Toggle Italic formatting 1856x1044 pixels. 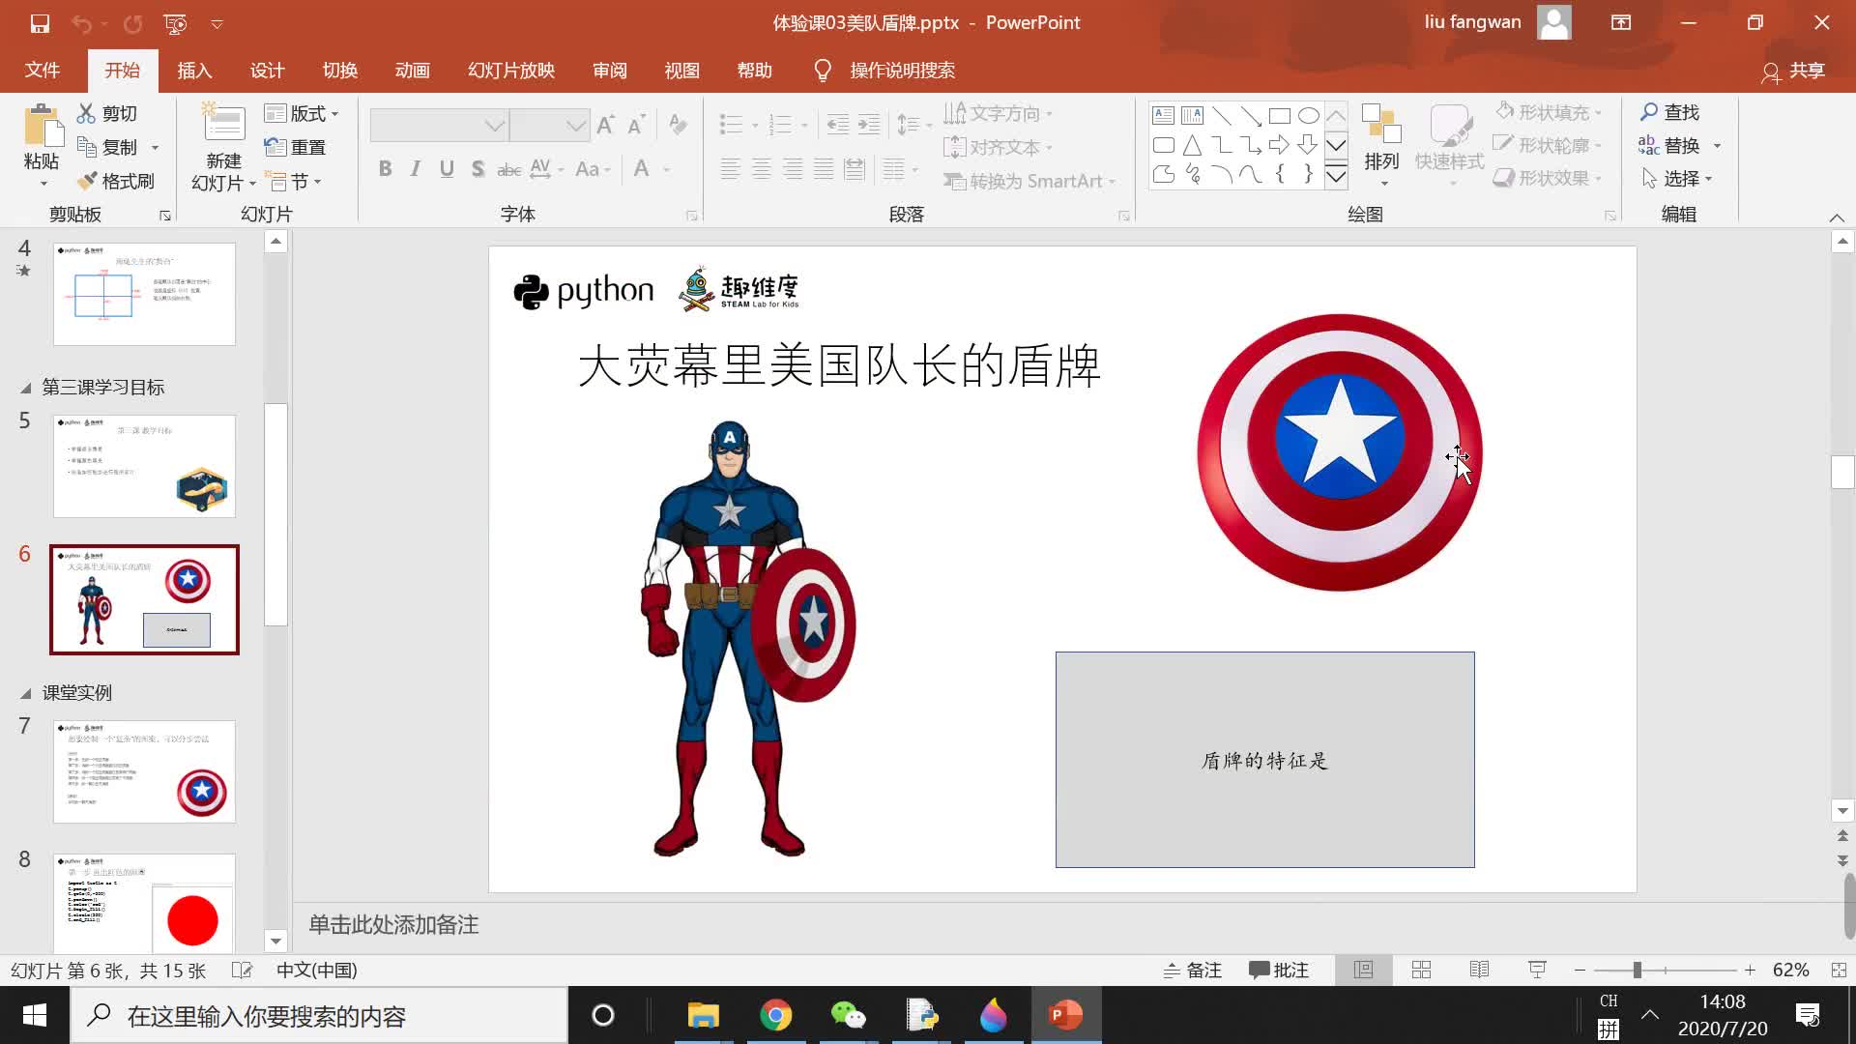[416, 169]
